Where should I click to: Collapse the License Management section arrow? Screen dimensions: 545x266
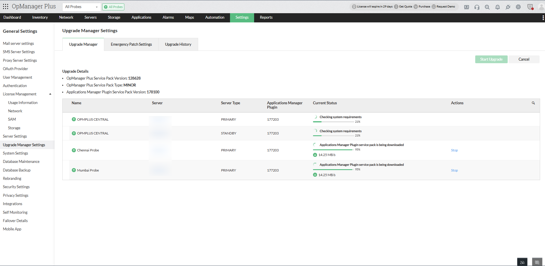[x=50, y=94]
